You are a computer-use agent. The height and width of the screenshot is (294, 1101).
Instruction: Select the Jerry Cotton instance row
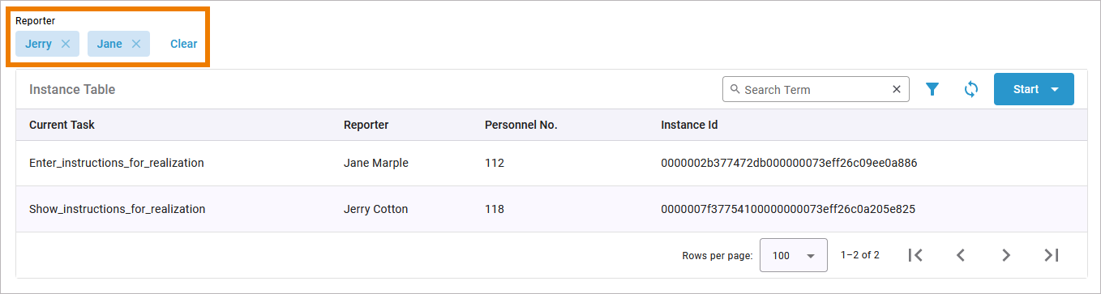tap(551, 209)
